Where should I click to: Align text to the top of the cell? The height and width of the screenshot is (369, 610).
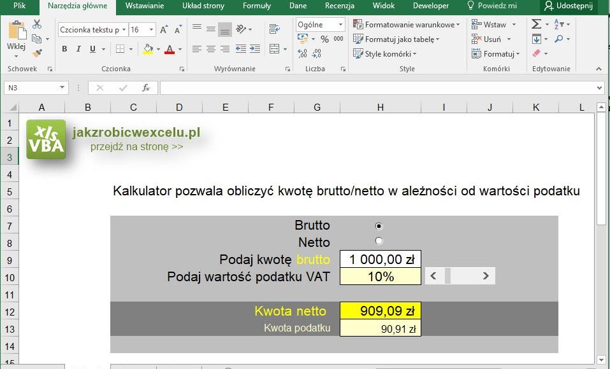(x=197, y=29)
